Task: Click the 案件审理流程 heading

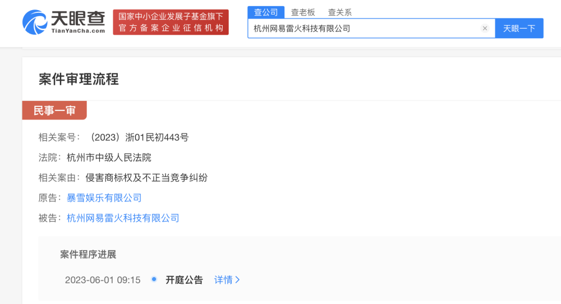Action: pos(79,79)
